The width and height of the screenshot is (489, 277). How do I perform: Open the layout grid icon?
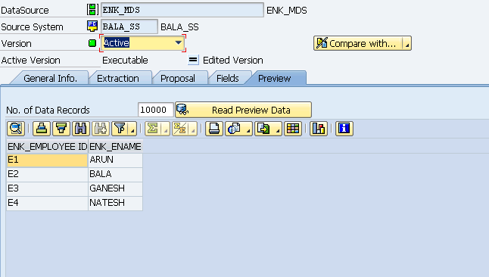coord(293,129)
